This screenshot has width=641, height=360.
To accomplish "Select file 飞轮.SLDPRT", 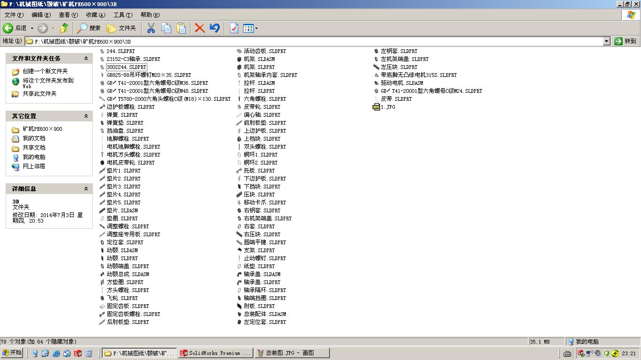I will tap(122, 298).
